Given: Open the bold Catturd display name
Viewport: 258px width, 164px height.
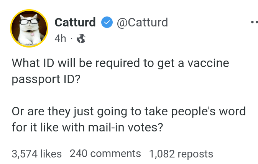Looking at the screenshot, I should [75, 23].
